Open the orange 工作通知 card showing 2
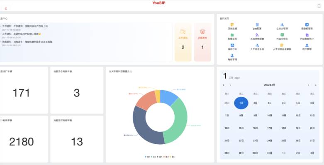 (183, 42)
